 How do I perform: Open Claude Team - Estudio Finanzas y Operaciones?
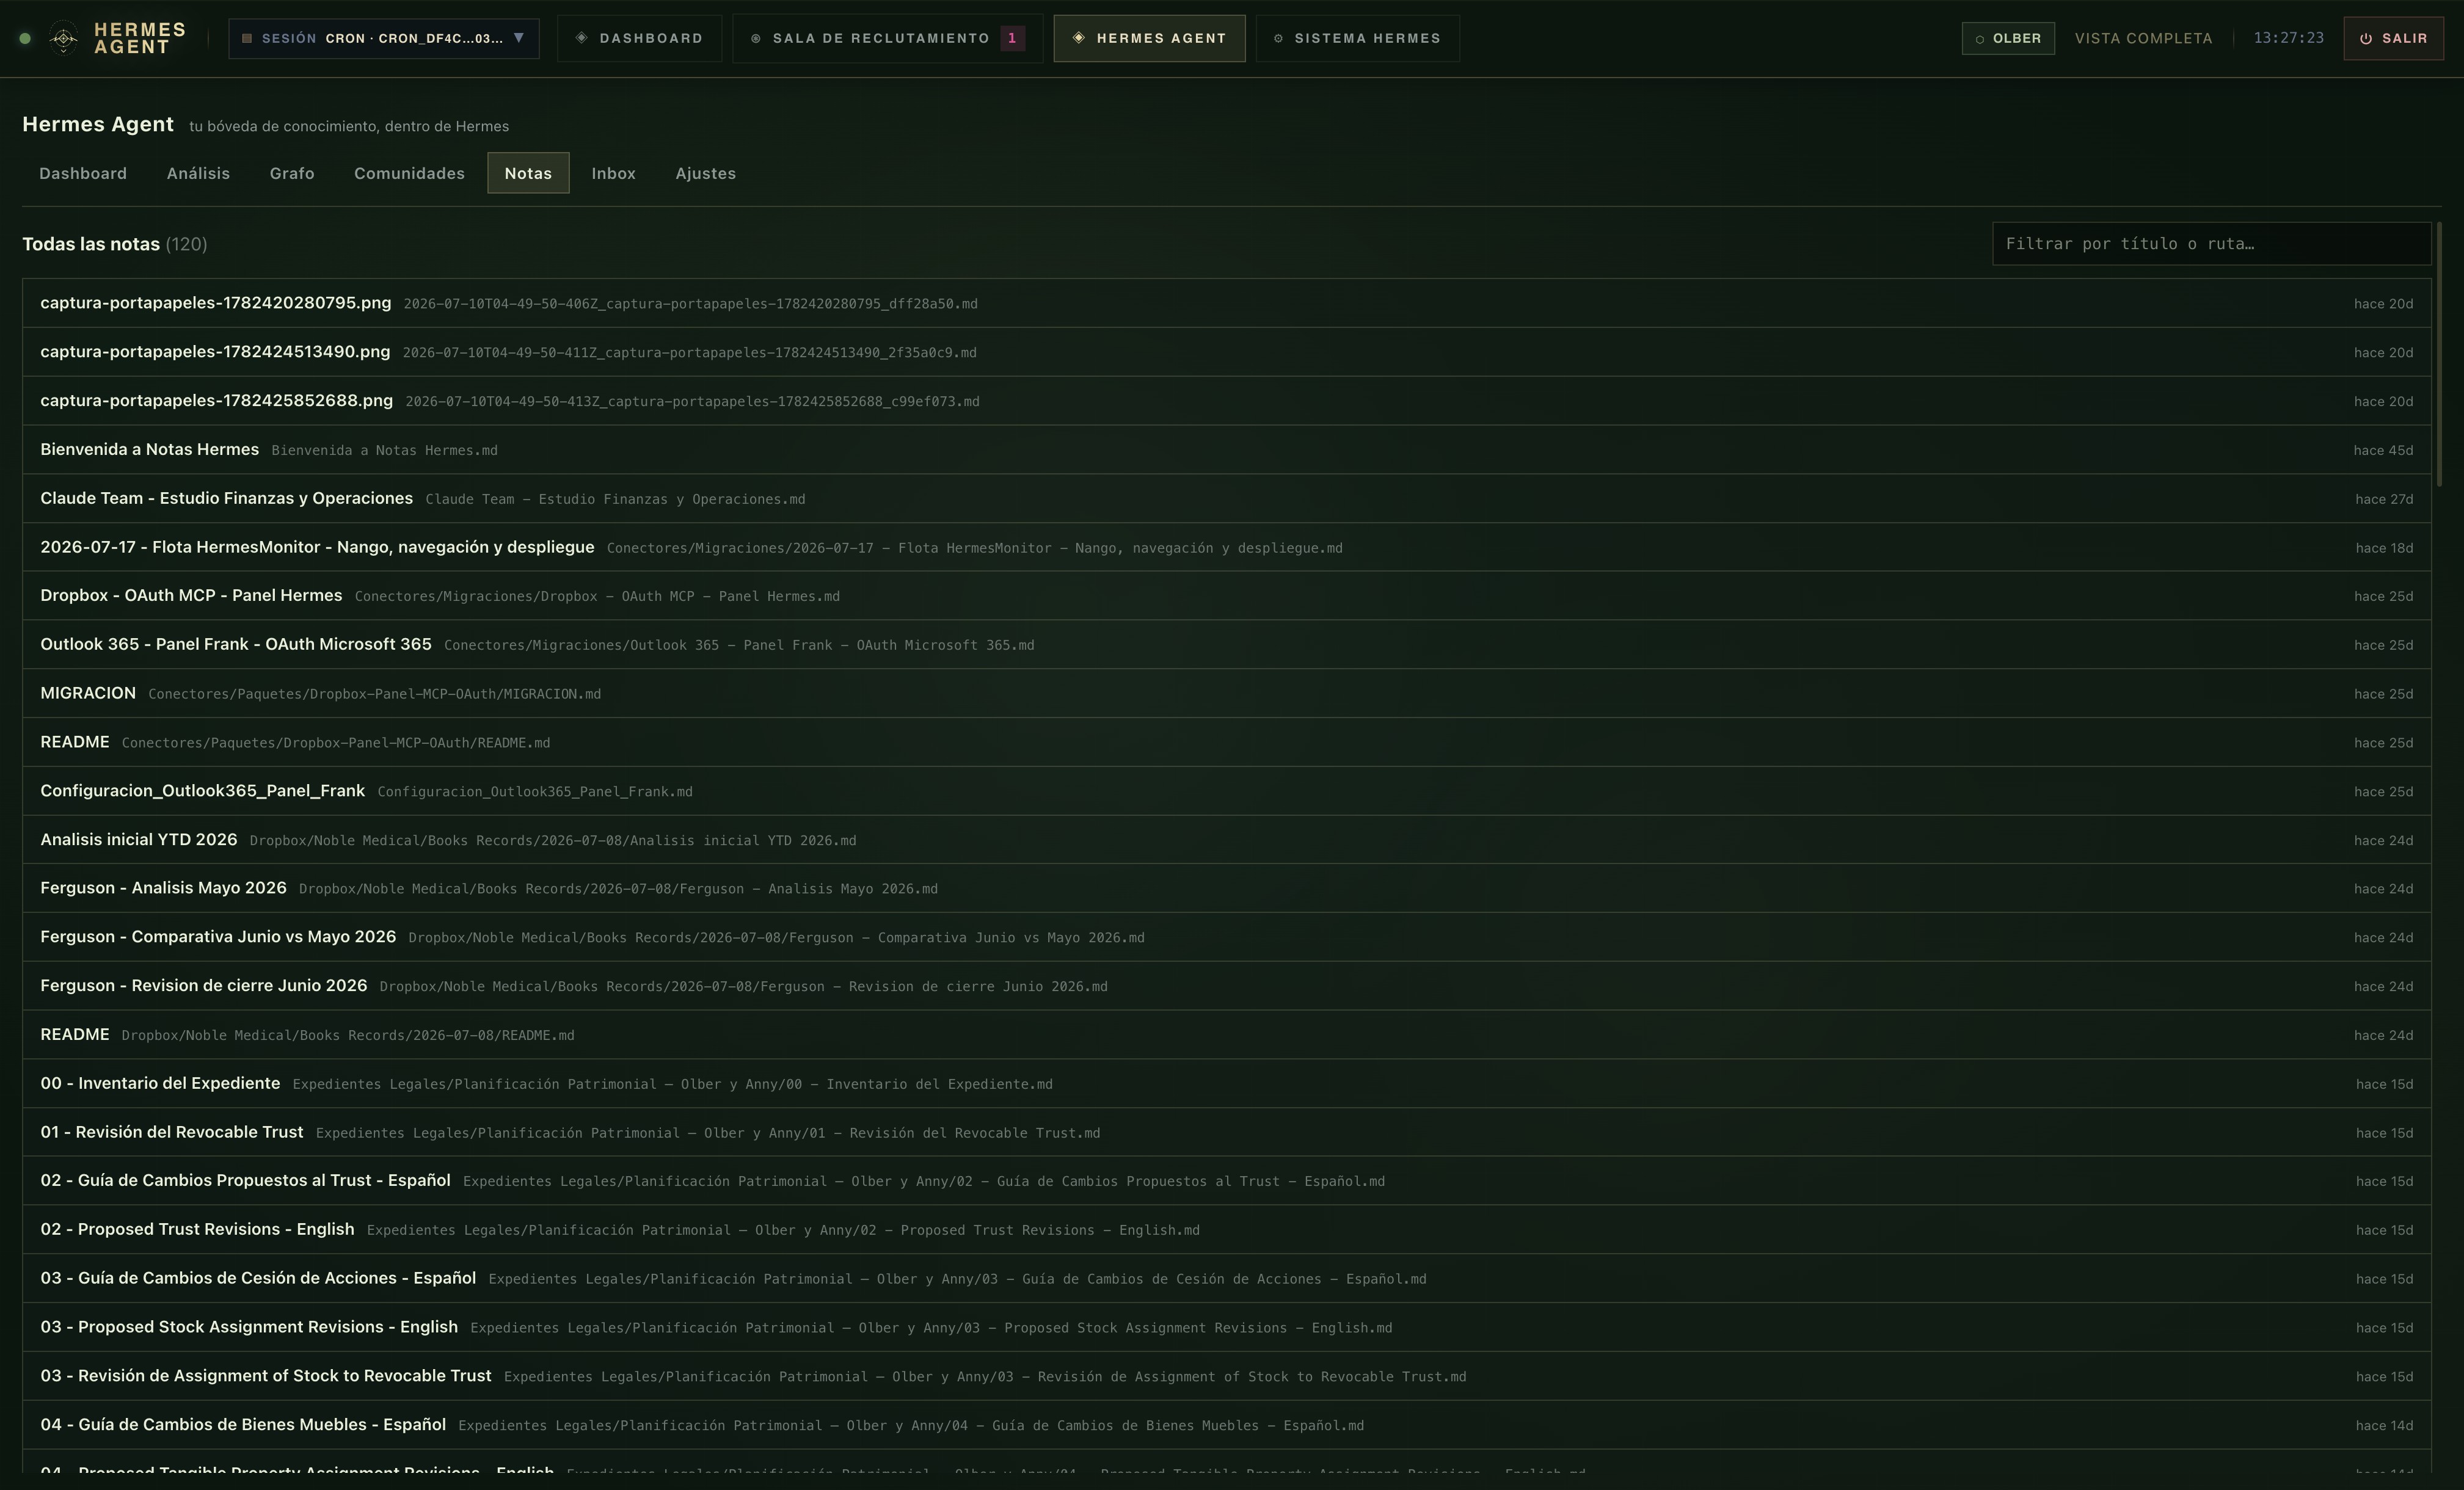[x=1226, y=498]
